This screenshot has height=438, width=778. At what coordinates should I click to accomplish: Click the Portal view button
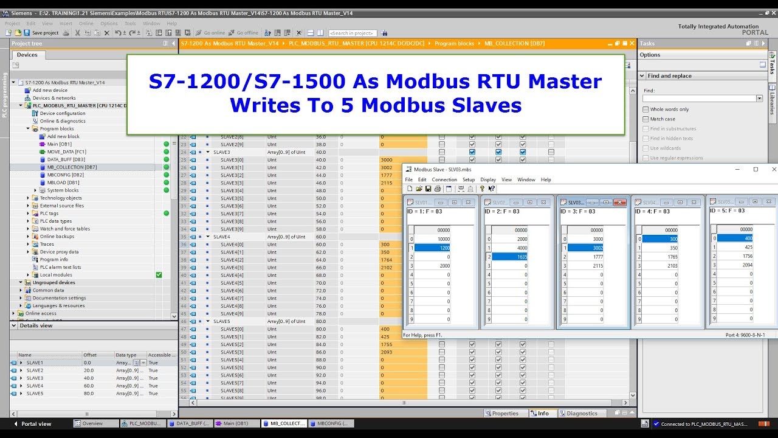(32, 423)
